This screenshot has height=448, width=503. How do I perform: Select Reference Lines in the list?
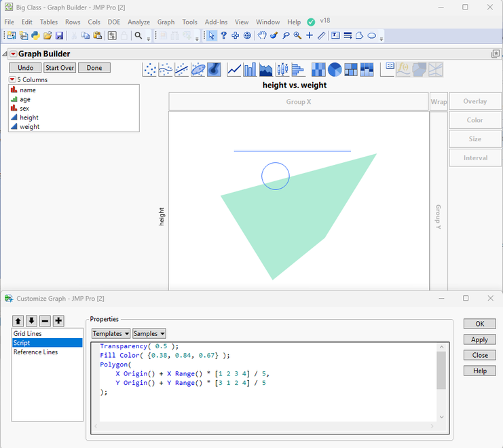pyautogui.click(x=35, y=352)
